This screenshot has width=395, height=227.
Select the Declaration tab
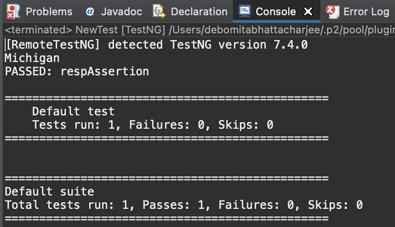click(x=199, y=11)
